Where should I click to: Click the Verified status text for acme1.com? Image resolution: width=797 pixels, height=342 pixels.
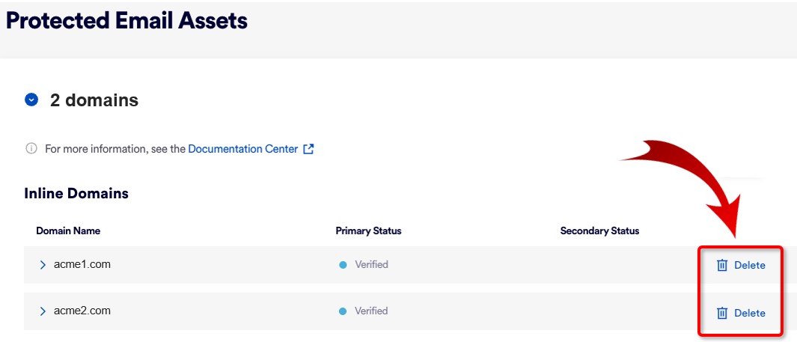371,265
